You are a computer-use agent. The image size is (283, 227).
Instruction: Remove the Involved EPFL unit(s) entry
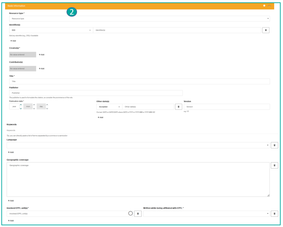[x=138, y=214]
